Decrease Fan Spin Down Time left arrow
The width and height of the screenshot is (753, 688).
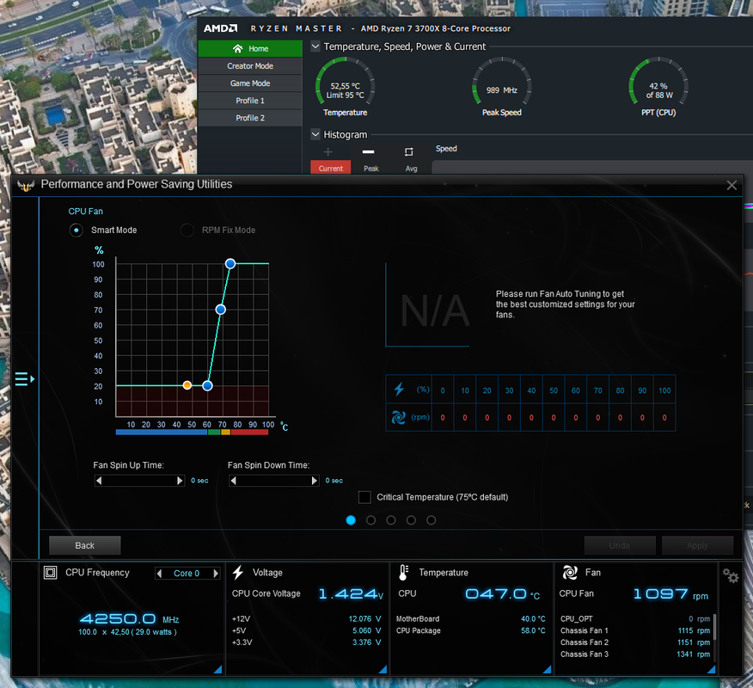pos(233,481)
